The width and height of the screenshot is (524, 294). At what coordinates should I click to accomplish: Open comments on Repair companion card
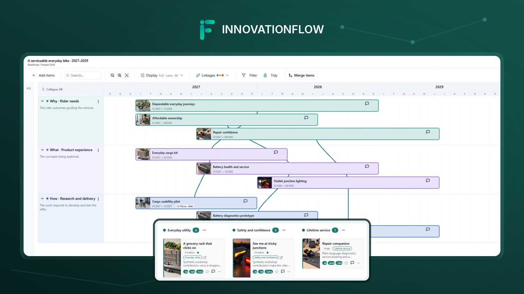point(352,263)
